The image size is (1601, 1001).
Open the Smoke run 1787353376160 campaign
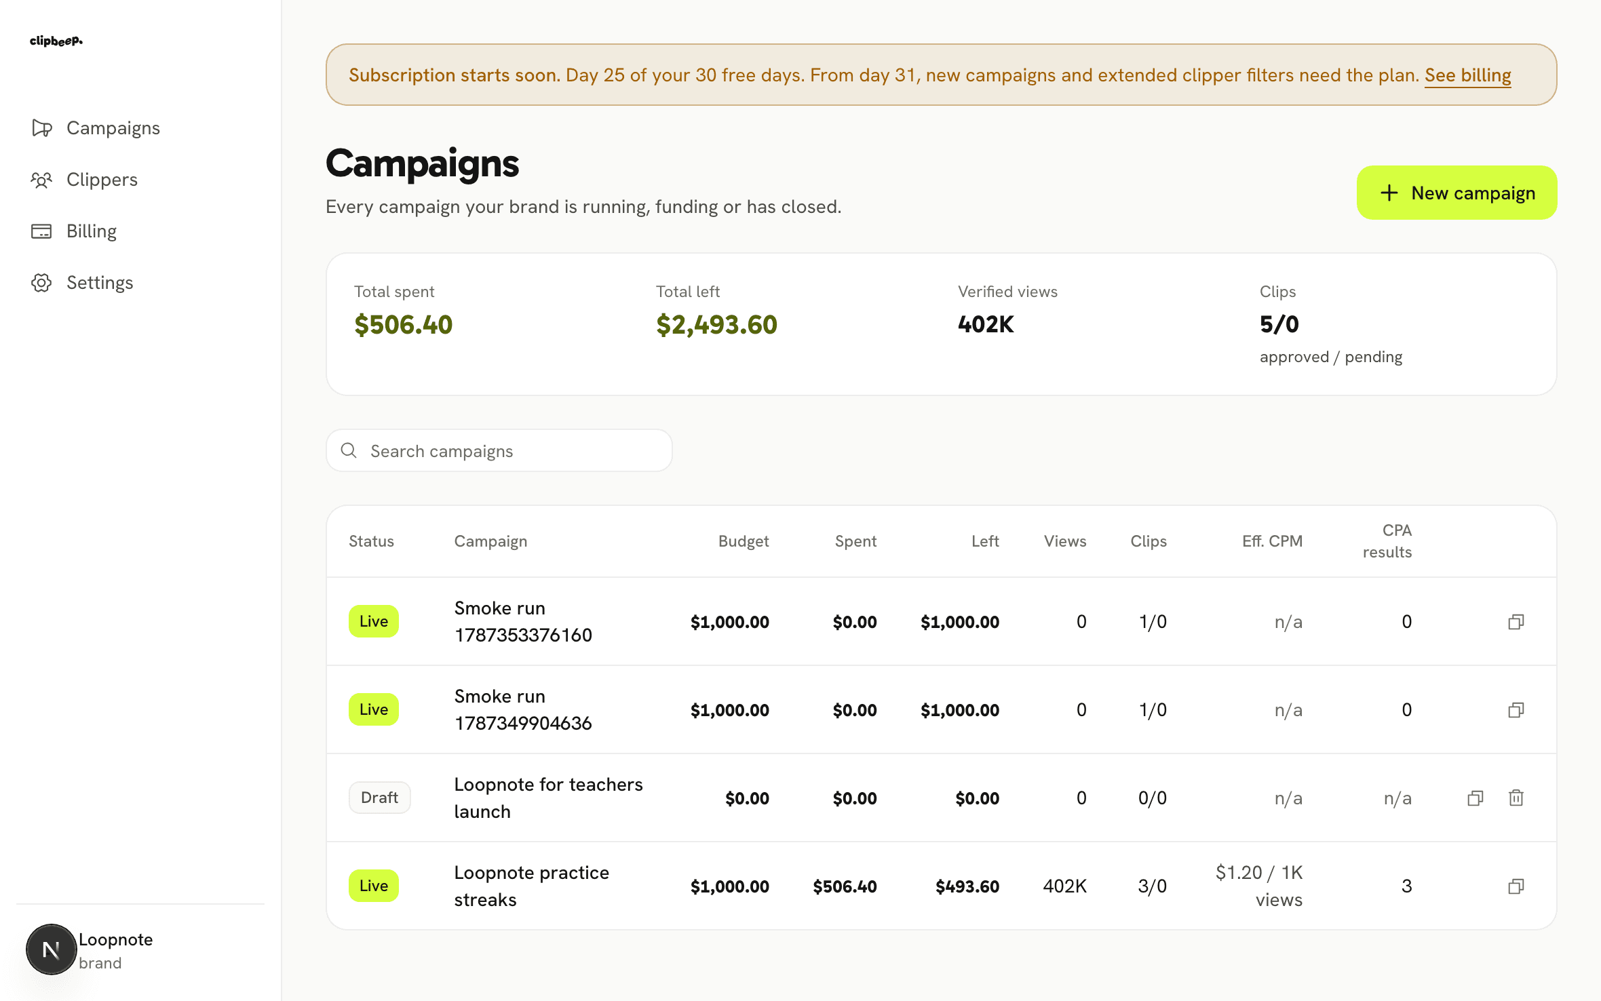(x=523, y=621)
